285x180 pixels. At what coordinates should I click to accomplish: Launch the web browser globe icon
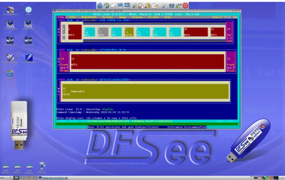tap(107, 5)
